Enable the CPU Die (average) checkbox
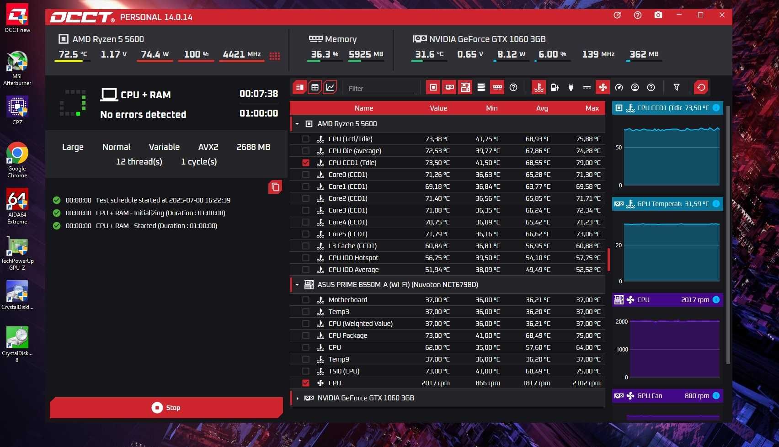Viewport: 779px width, 447px height. point(306,151)
